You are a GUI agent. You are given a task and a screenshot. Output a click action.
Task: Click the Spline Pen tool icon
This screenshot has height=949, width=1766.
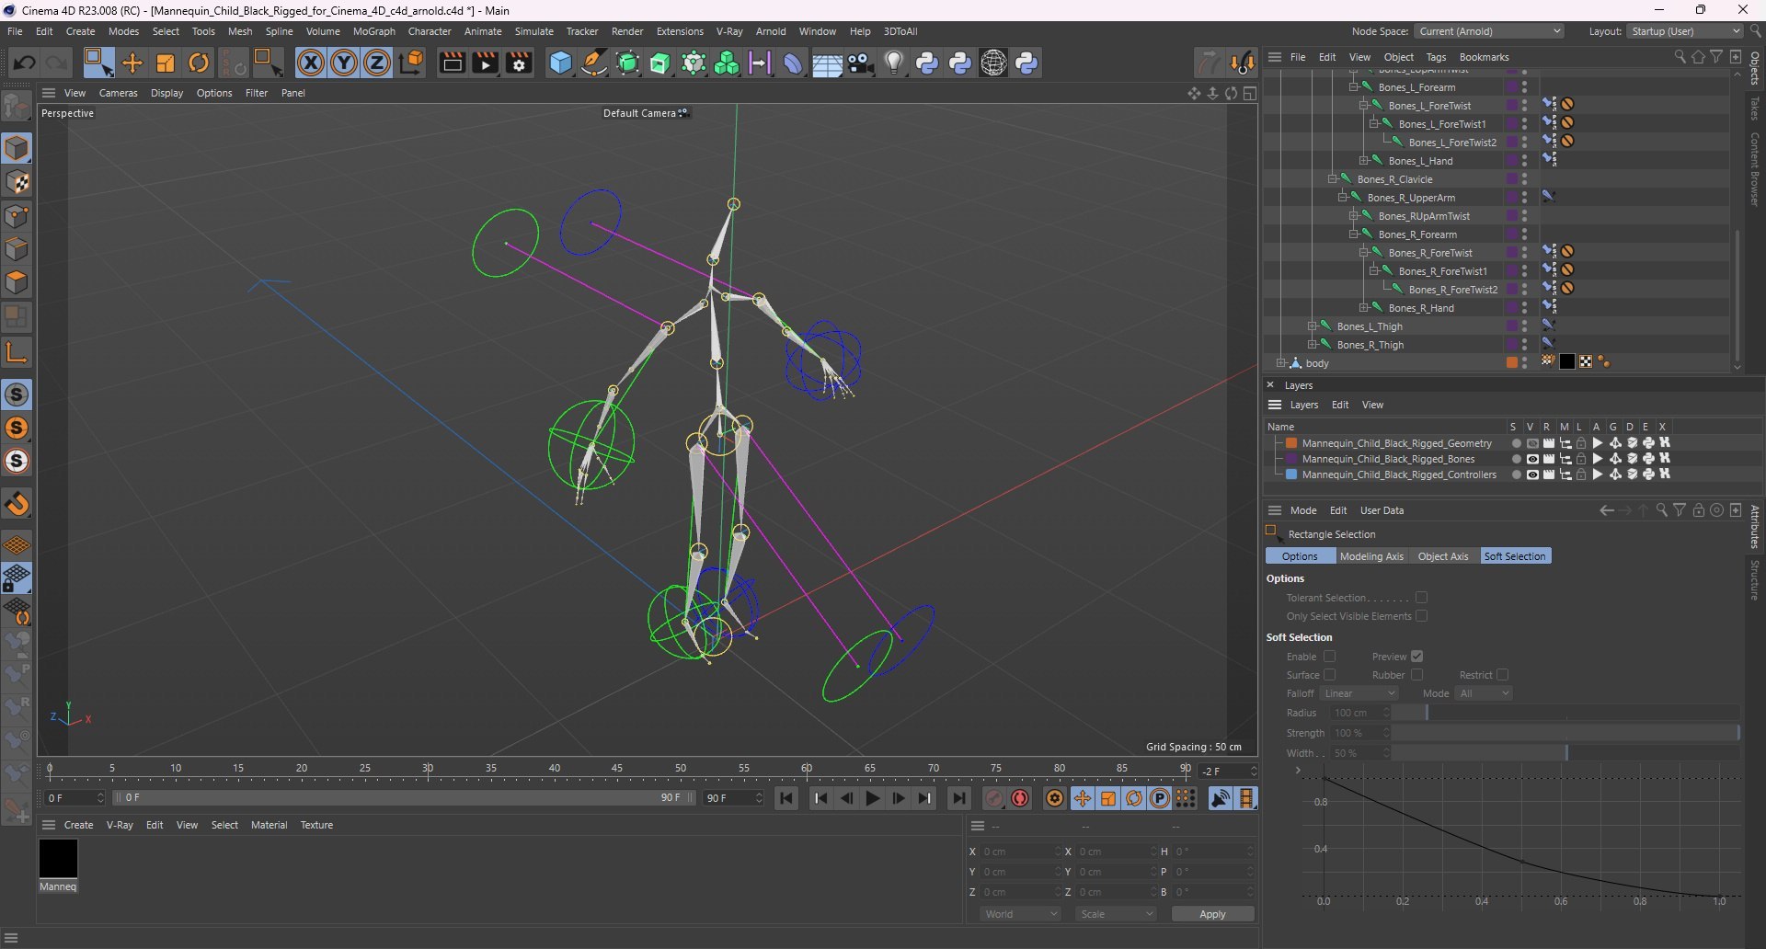[594, 63]
